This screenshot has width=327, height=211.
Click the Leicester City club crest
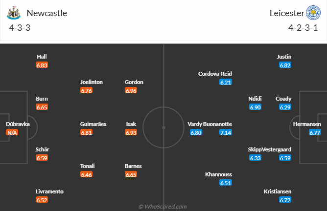(x=313, y=13)
